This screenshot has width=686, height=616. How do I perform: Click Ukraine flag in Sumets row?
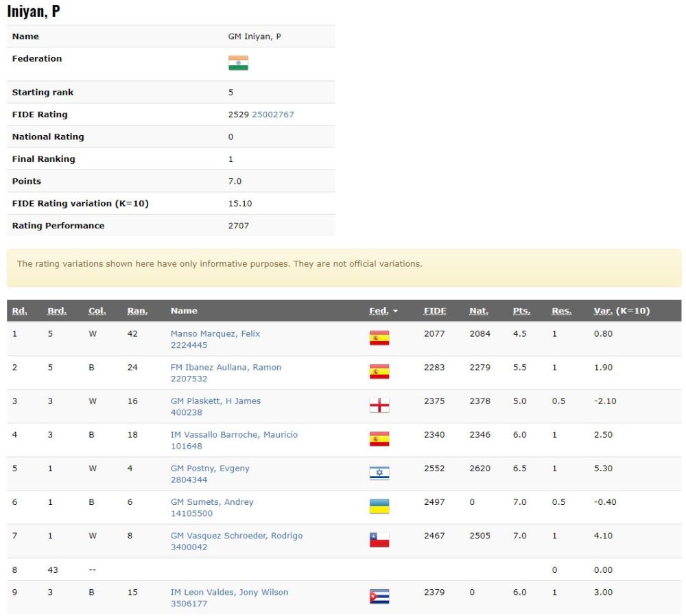379,506
